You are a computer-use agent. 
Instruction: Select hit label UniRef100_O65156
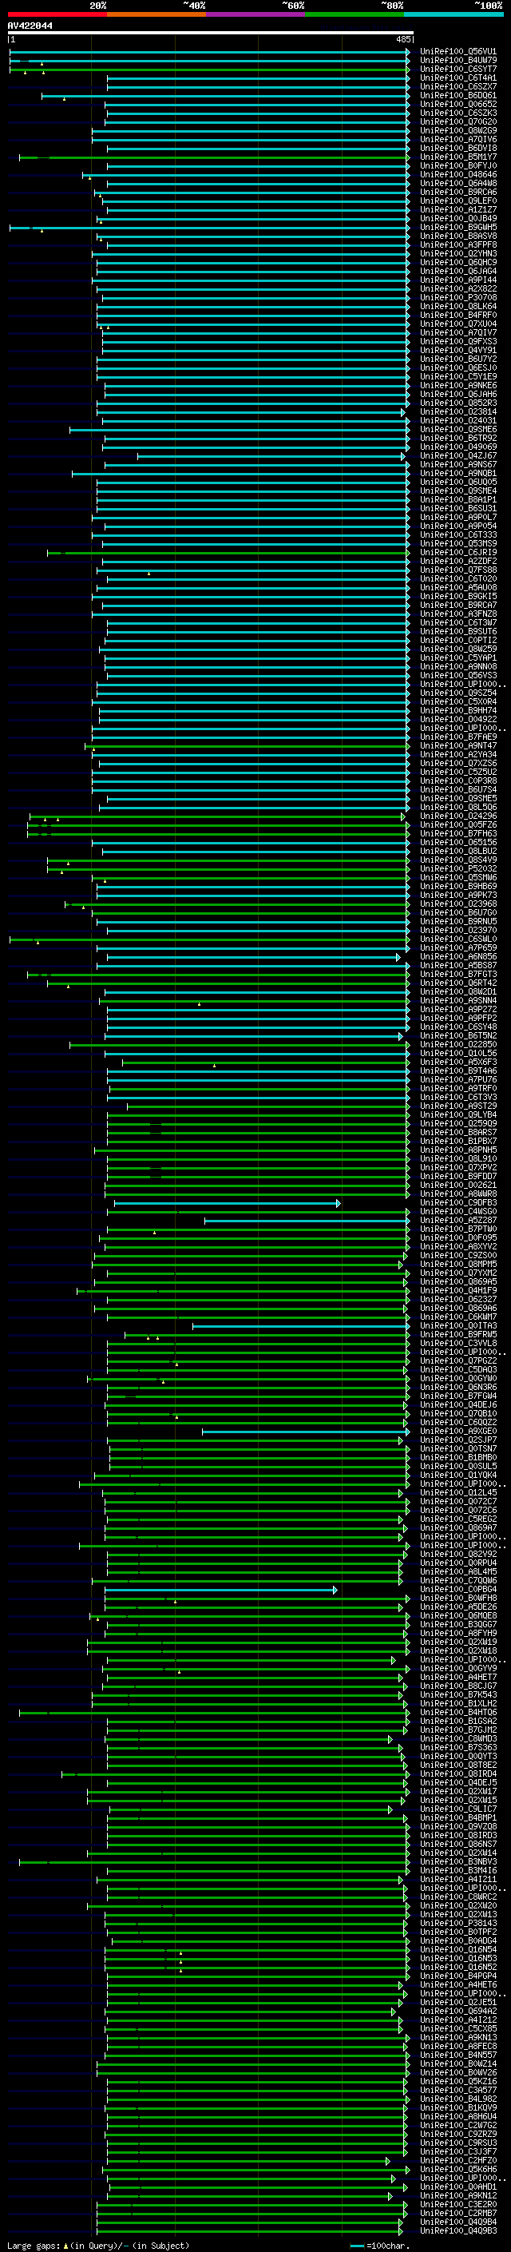[x=458, y=843]
